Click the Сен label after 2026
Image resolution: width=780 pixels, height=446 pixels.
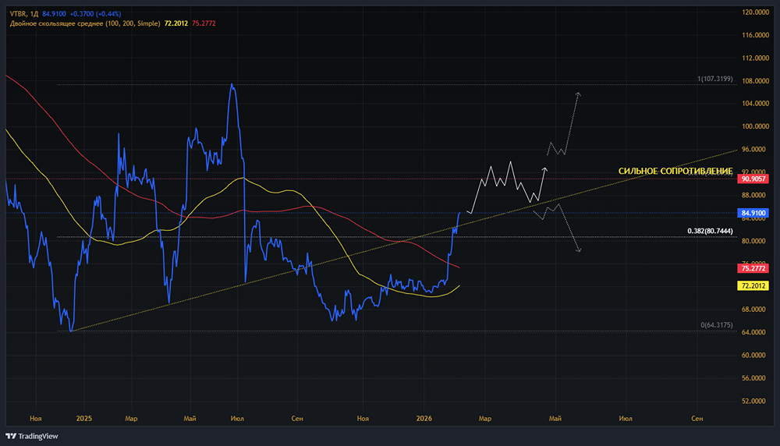click(x=697, y=419)
